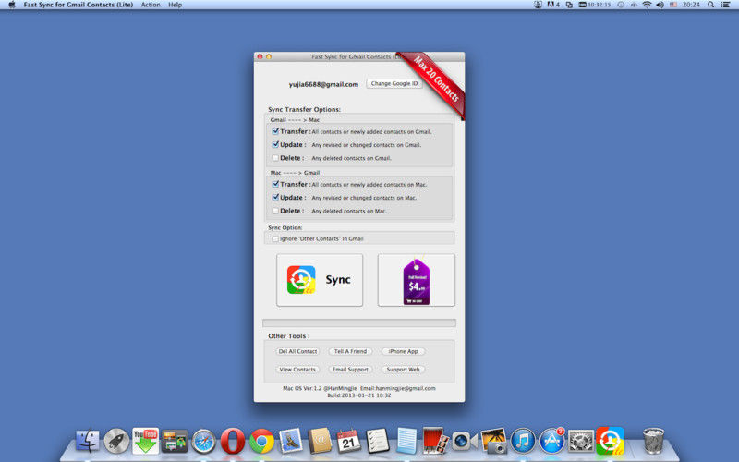
Task: Toggle Gmail to Mac Transfer checkbox
Action: tap(275, 131)
